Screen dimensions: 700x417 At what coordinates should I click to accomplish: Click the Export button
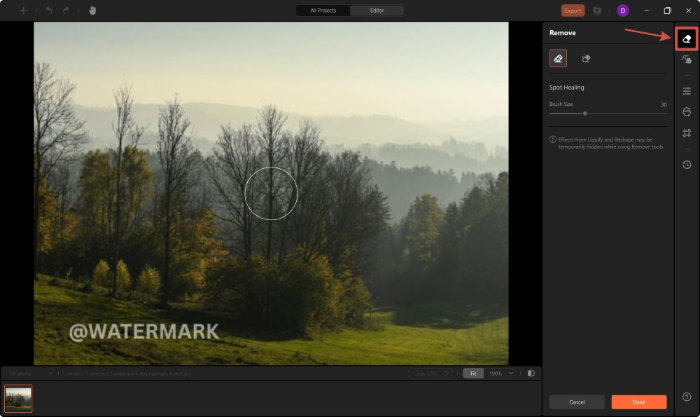click(573, 11)
